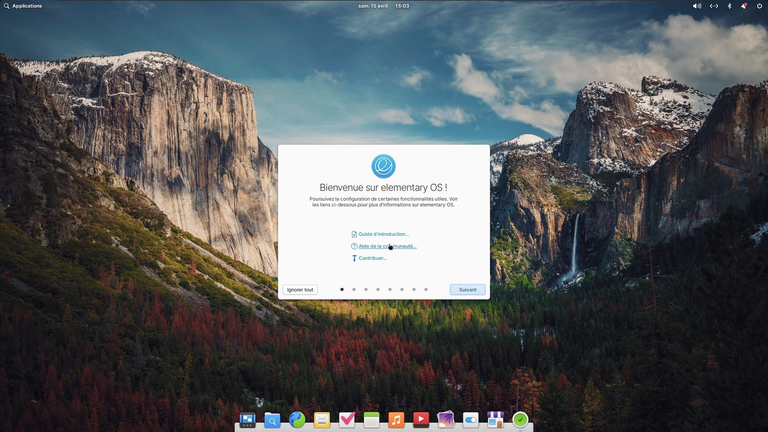
Task: Jump to the last page dot
Action: 426,289
